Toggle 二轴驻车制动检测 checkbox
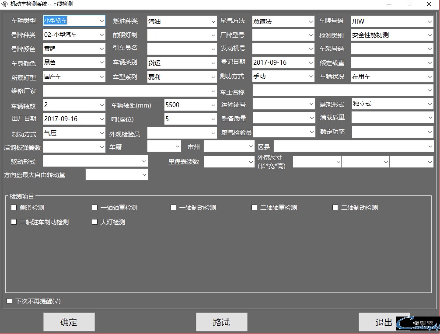Screen dimensions: 440x334 coord(14,222)
